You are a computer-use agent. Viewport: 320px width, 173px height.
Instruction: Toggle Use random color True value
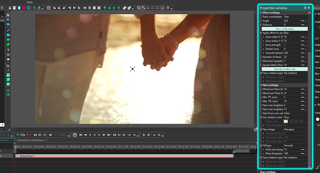[x=295, y=117]
